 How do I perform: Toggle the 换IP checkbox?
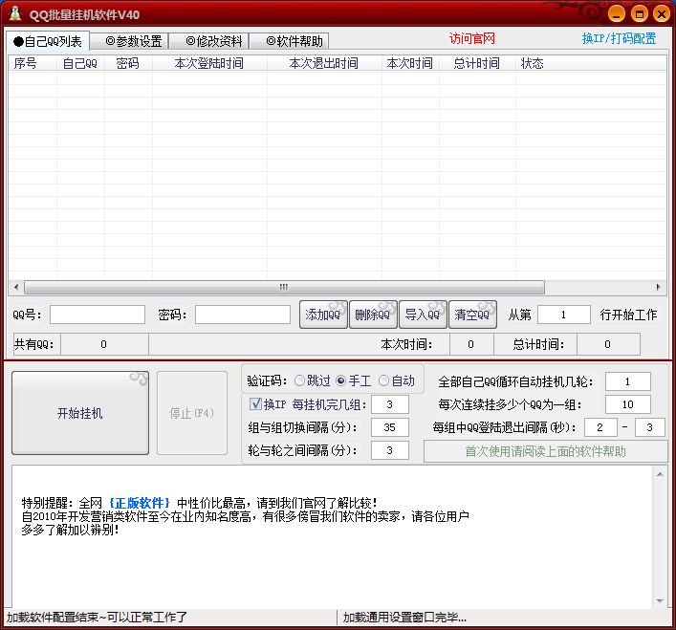click(268, 404)
